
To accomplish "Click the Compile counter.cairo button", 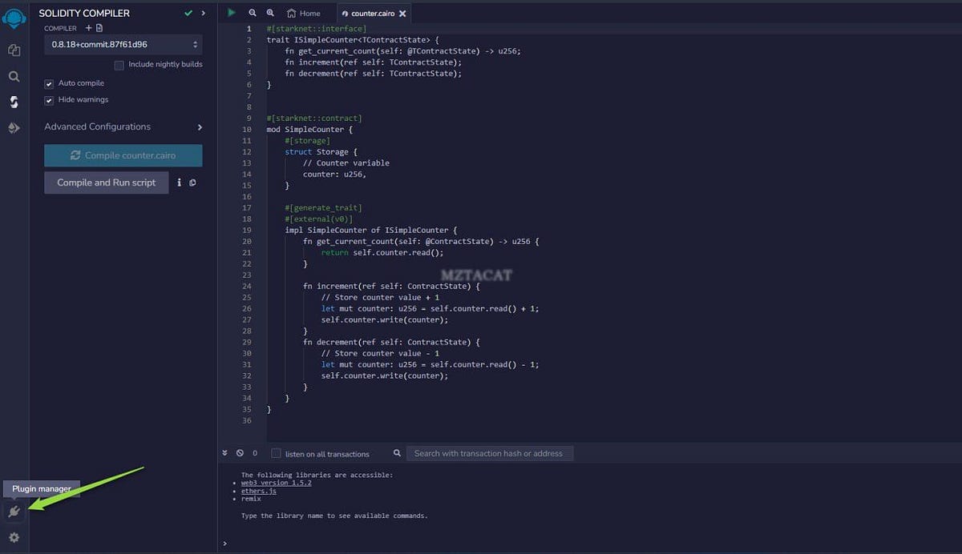I will [x=123, y=155].
